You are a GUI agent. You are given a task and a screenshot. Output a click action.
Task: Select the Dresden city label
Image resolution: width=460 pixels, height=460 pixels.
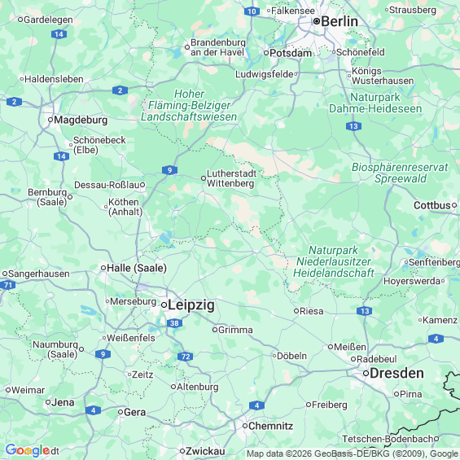click(396, 373)
